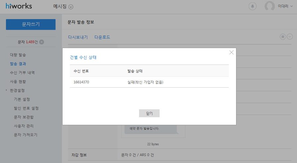This screenshot has height=163, width=297.
Task: Open the user profile avatar
Action: click(270, 6)
